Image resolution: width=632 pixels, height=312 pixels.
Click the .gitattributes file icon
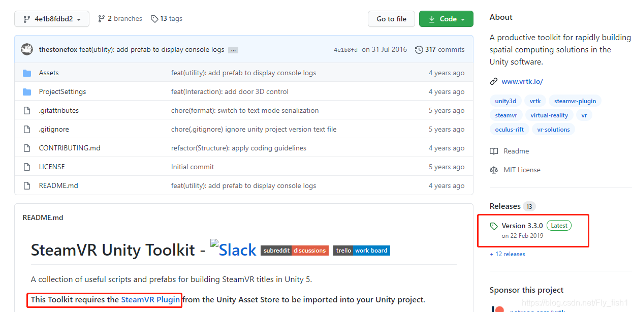point(27,111)
